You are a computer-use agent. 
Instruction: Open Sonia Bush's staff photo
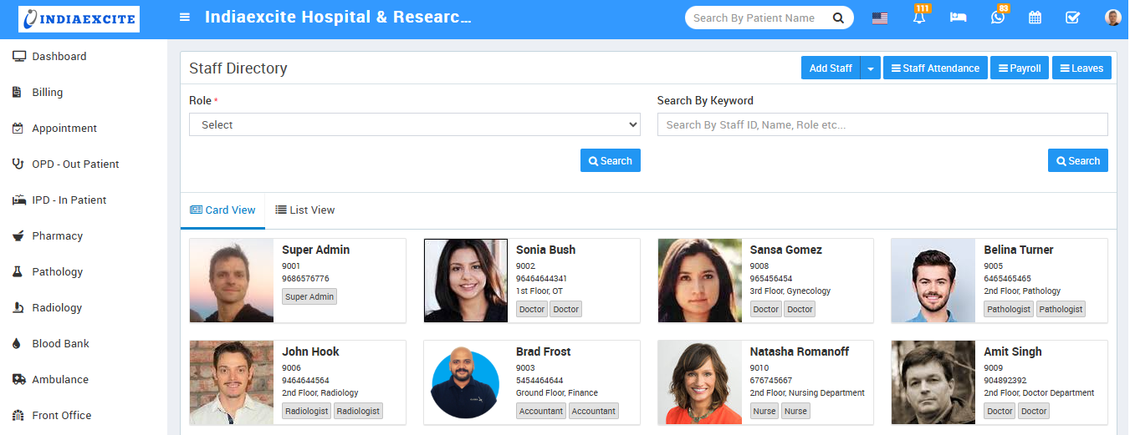click(x=466, y=281)
